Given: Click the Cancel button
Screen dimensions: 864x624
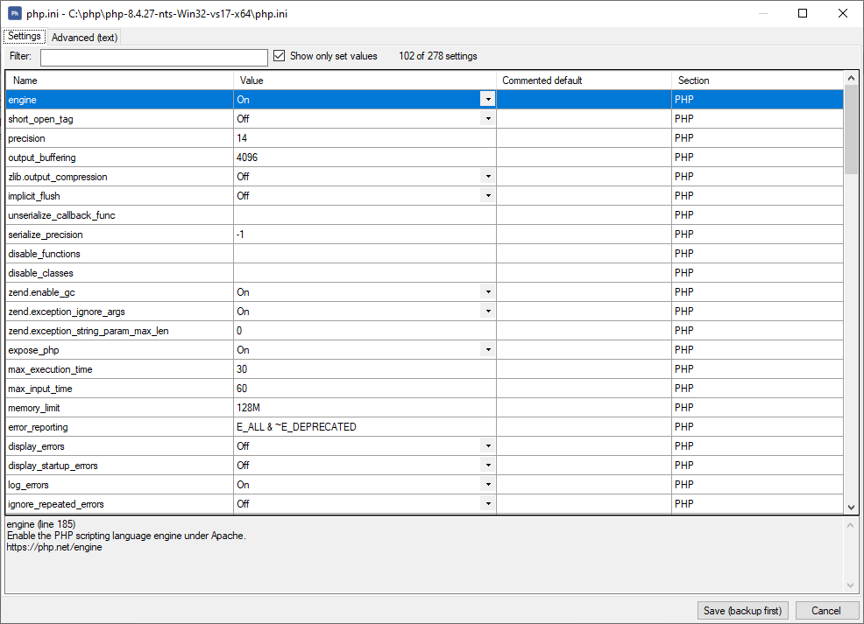Looking at the screenshot, I should (x=826, y=610).
